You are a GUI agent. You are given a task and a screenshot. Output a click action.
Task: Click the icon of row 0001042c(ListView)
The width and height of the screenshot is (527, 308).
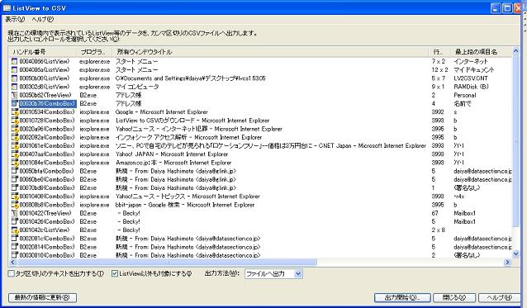click(x=14, y=230)
